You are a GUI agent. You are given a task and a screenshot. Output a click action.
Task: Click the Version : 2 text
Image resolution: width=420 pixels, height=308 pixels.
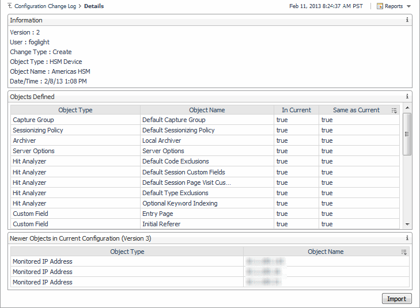[x=25, y=32]
